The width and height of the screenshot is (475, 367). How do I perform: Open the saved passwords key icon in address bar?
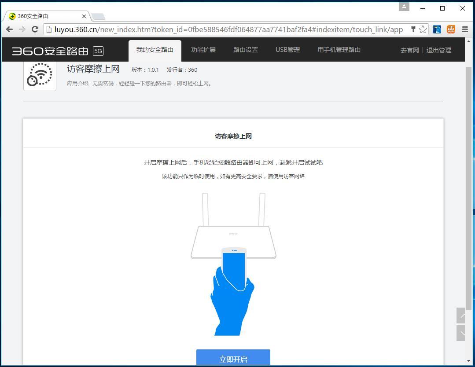[x=413, y=29]
